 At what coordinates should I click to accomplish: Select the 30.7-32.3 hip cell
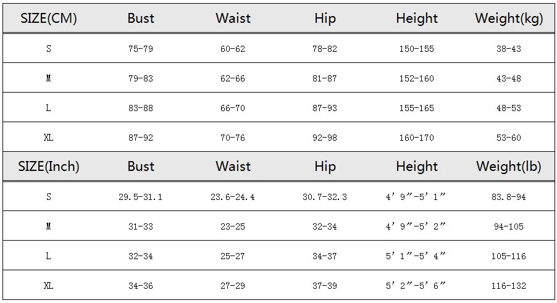click(325, 197)
